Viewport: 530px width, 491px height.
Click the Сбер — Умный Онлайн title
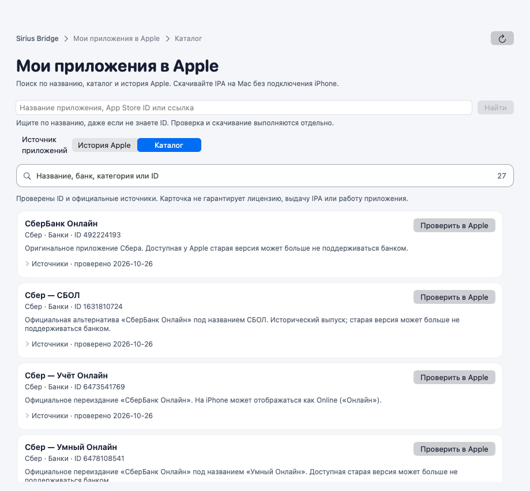coord(71,447)
